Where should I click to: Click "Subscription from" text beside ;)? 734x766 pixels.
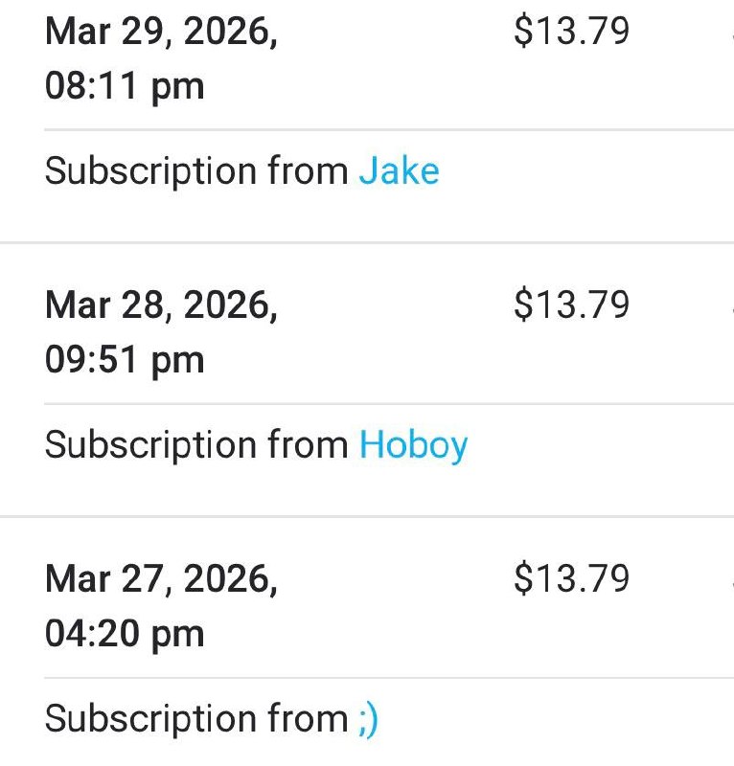coord(196,719)
